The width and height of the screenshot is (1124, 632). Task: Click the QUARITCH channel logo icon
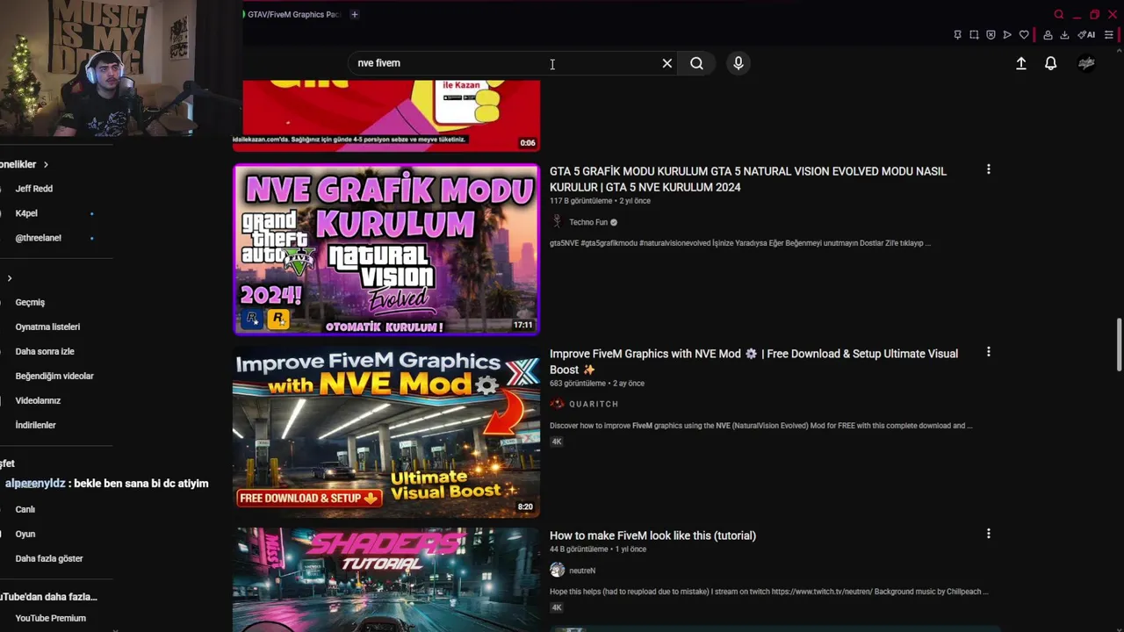[557, 404]
